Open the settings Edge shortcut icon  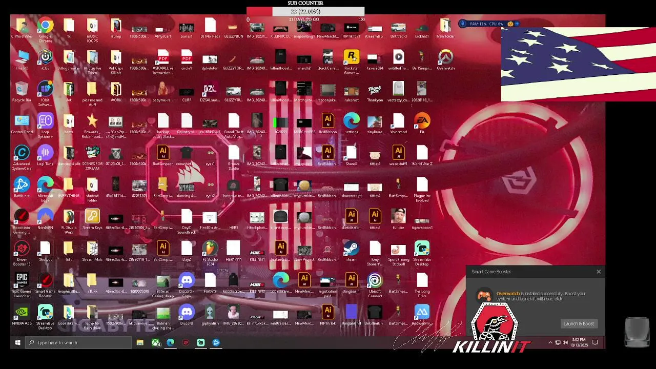pyautogui.click(x=351, y=124)
